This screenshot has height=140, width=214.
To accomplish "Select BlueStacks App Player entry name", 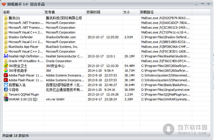I will point(24,47).
